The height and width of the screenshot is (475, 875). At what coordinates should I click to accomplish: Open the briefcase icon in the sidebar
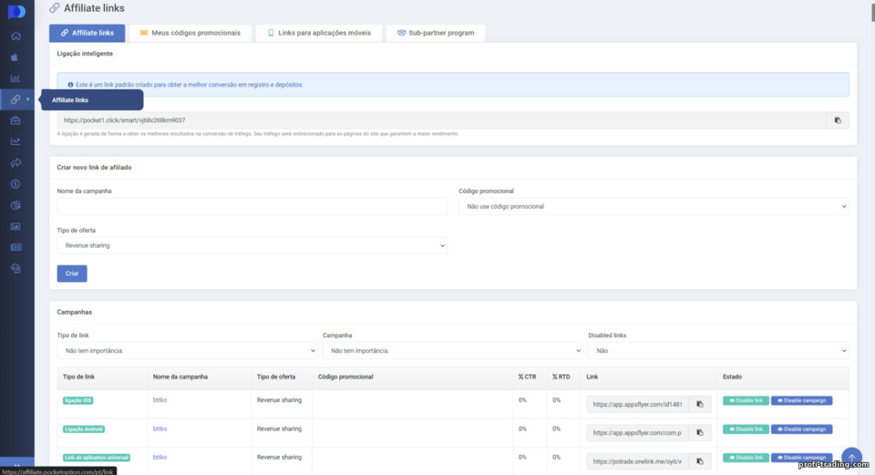(15, 120)
